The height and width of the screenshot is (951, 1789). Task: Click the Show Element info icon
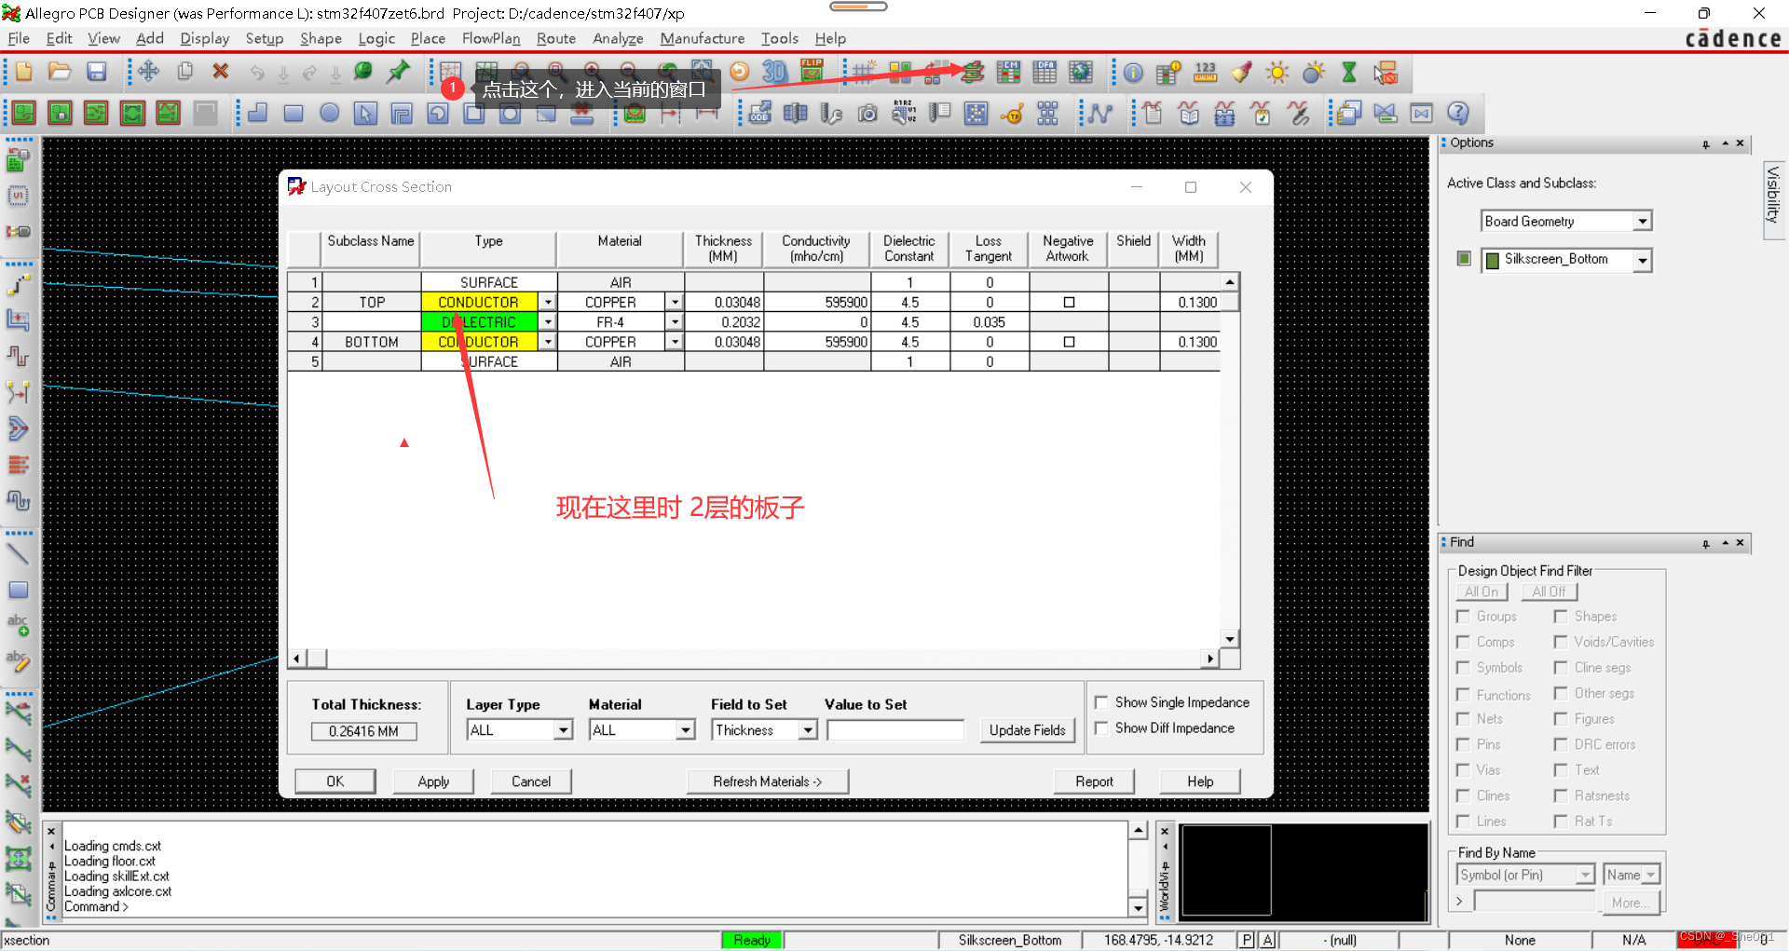1133,73
